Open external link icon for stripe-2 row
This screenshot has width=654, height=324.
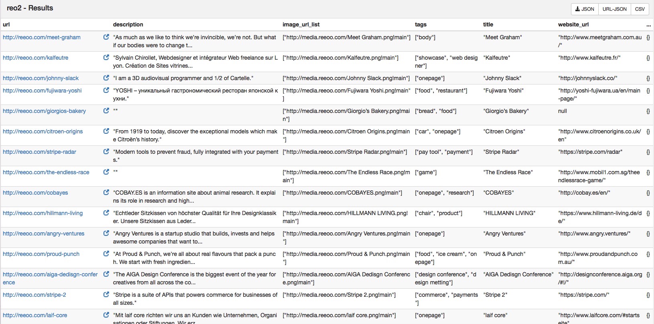click(106, 294)
